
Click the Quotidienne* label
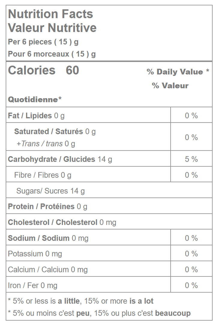(35, 99)
